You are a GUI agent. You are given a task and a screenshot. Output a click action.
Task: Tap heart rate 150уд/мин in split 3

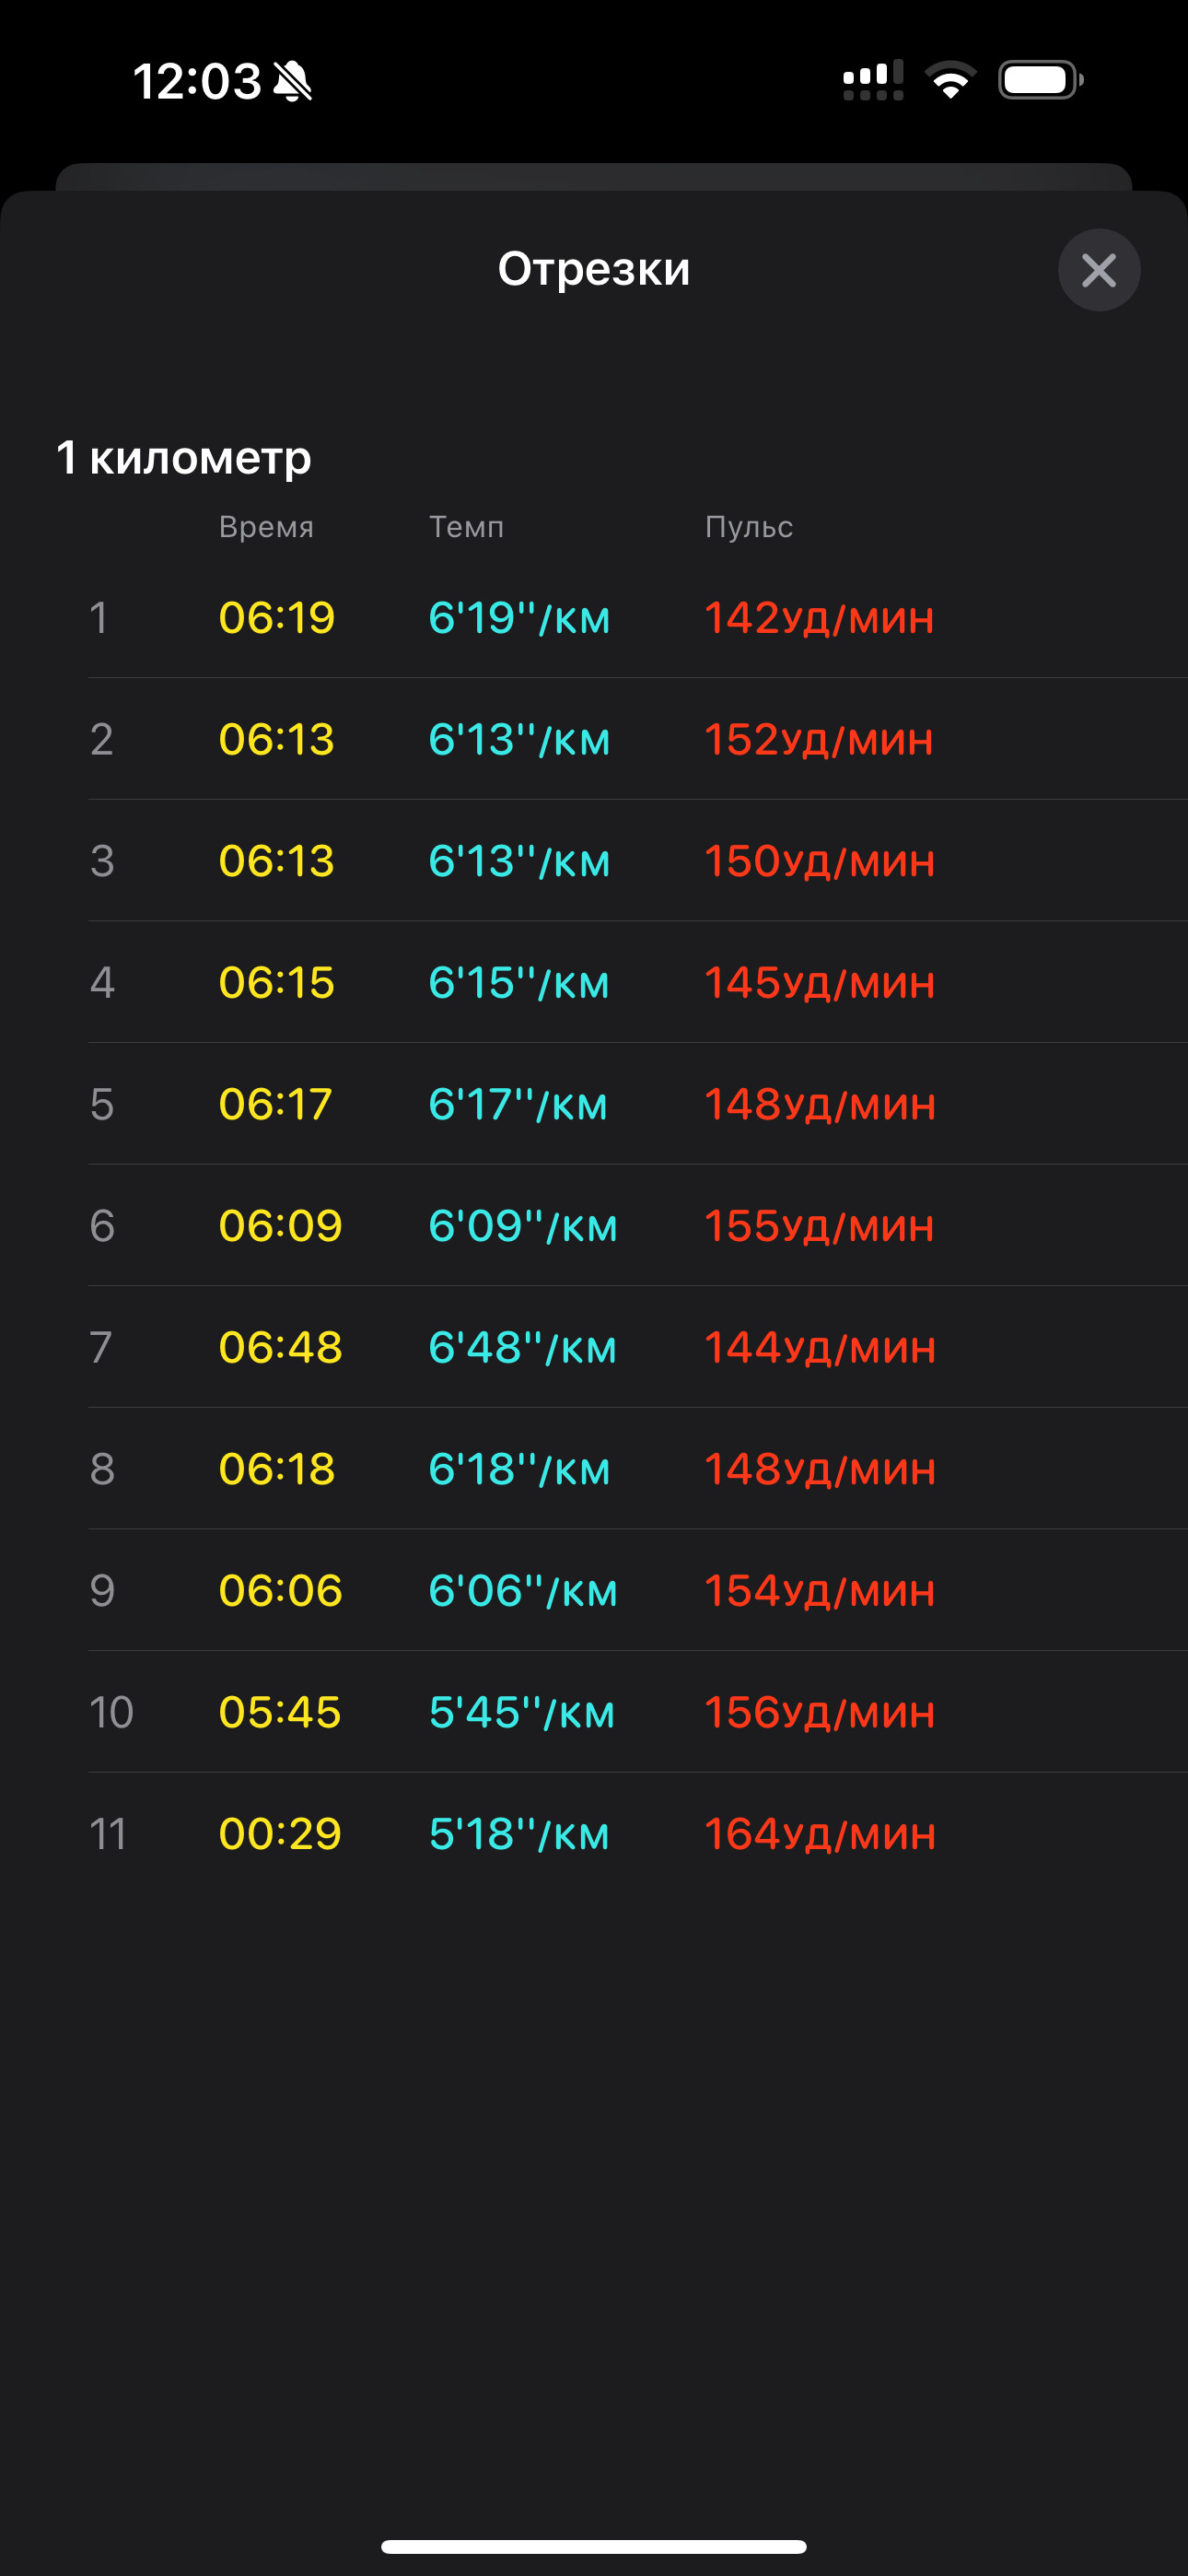click(820, 861)
